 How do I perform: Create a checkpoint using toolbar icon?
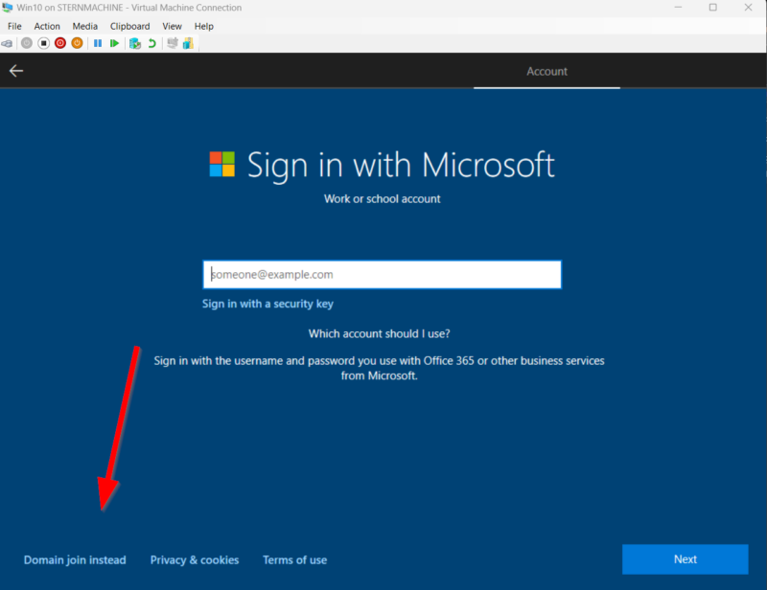pyautogui.click(x=135, y=43)
